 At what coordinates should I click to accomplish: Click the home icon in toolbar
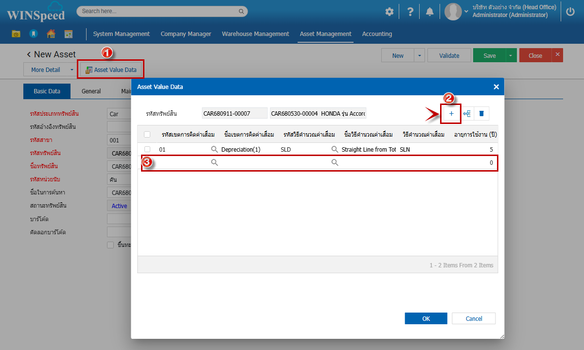point(51,34)
